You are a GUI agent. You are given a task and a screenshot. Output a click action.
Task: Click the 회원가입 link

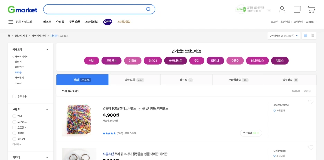285,22
